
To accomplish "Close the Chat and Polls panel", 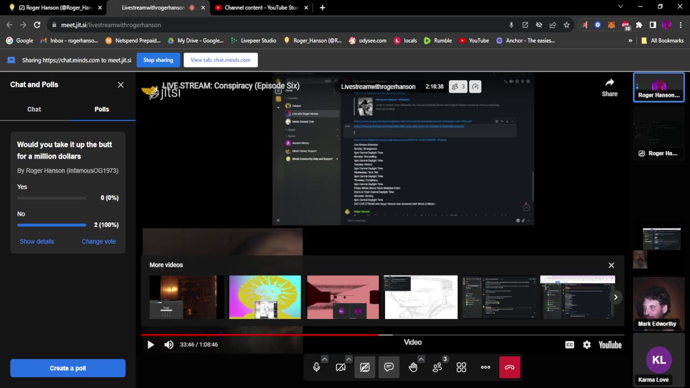I will [121, 85].
